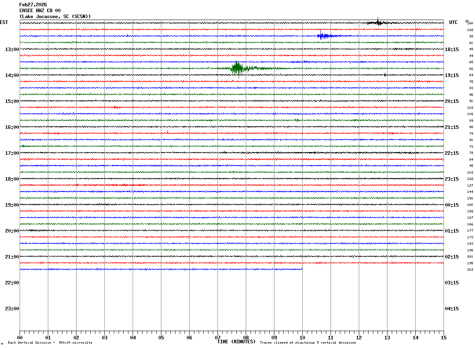This screenshot has width=475, height=348.
Task: Click the "04:15" UTC time label
Action: pyautogui.click(x=452, y=308)
